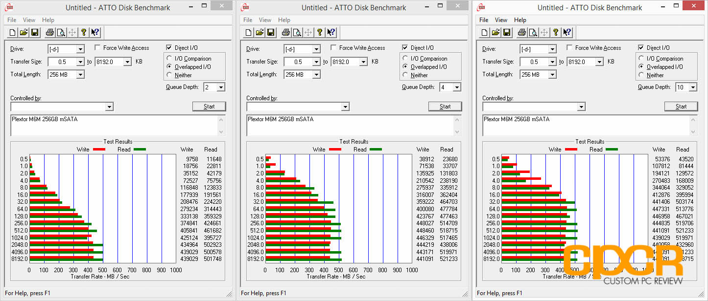Click read value 501748 in Queue Depth 2 window
The width and height of the screenshot is (708, 301).
point(212,259)
